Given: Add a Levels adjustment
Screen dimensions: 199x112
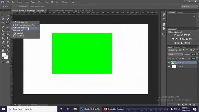Looking at the screenshot, I should (178, 35).
